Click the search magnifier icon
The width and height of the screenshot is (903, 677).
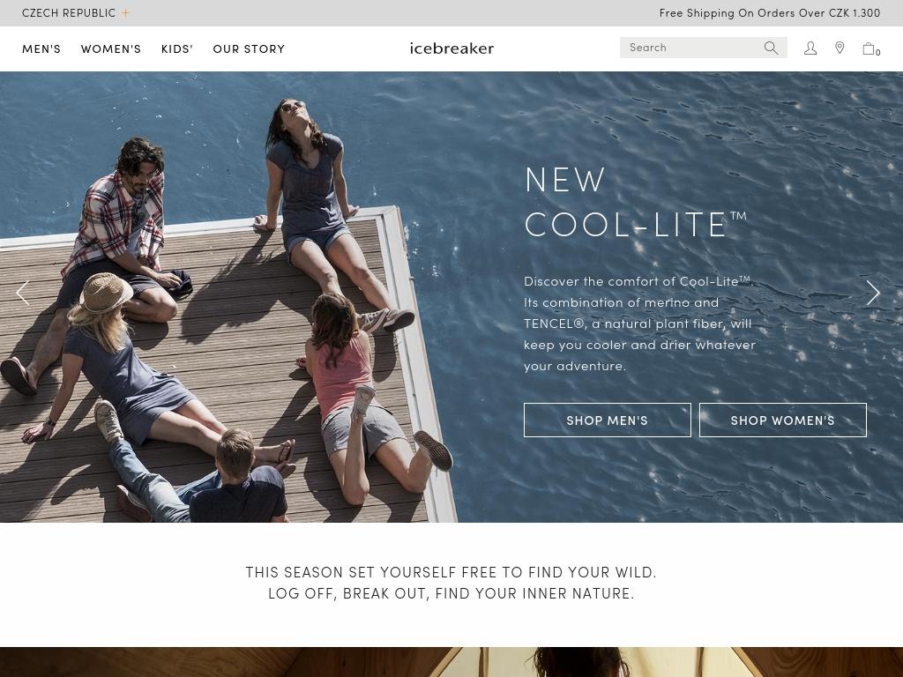771,48
